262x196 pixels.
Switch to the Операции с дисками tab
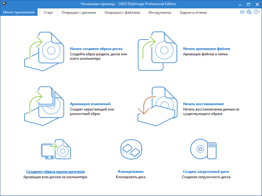click(79, 13)
